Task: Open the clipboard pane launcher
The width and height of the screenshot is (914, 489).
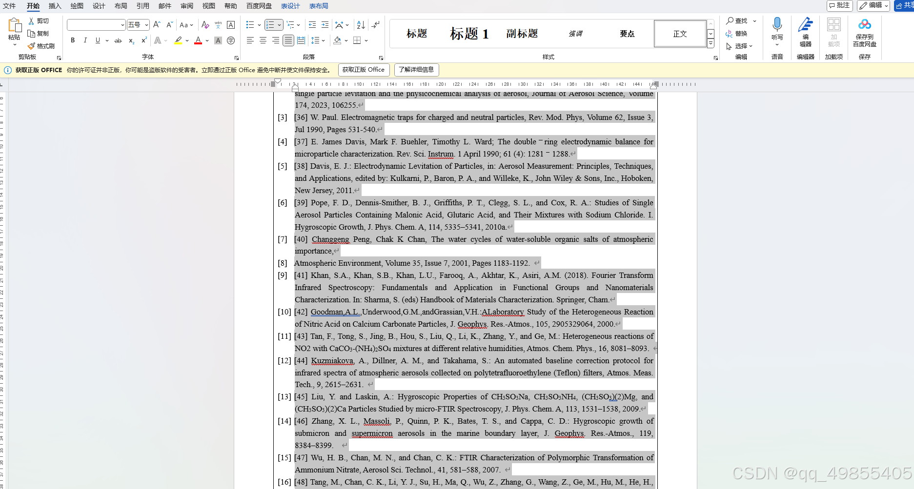Action: pos(59,58)
